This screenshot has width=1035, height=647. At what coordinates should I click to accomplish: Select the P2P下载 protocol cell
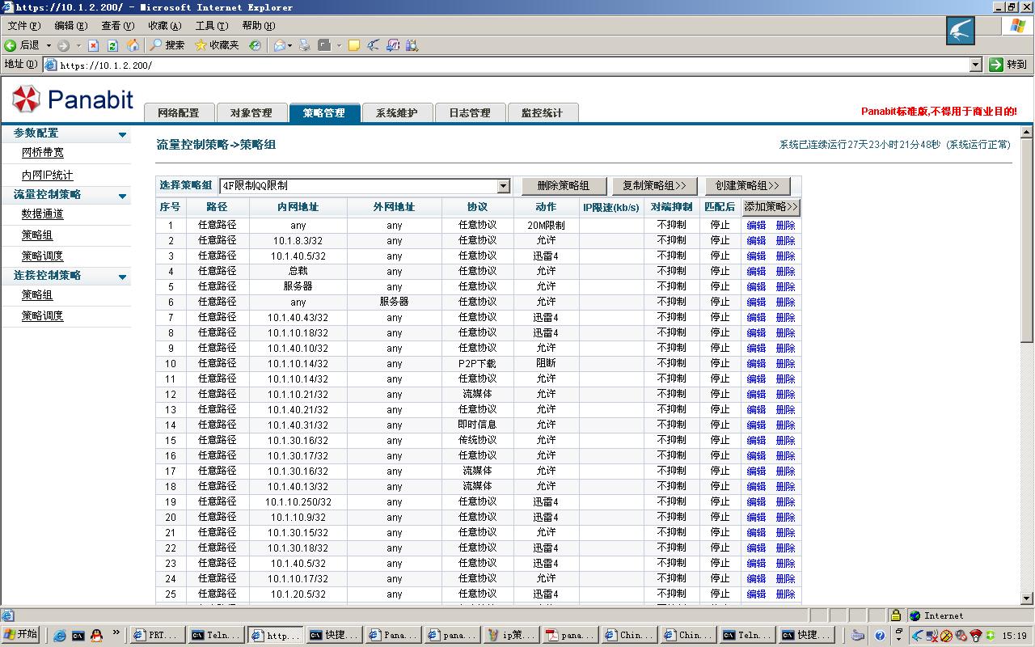(477, 364)
